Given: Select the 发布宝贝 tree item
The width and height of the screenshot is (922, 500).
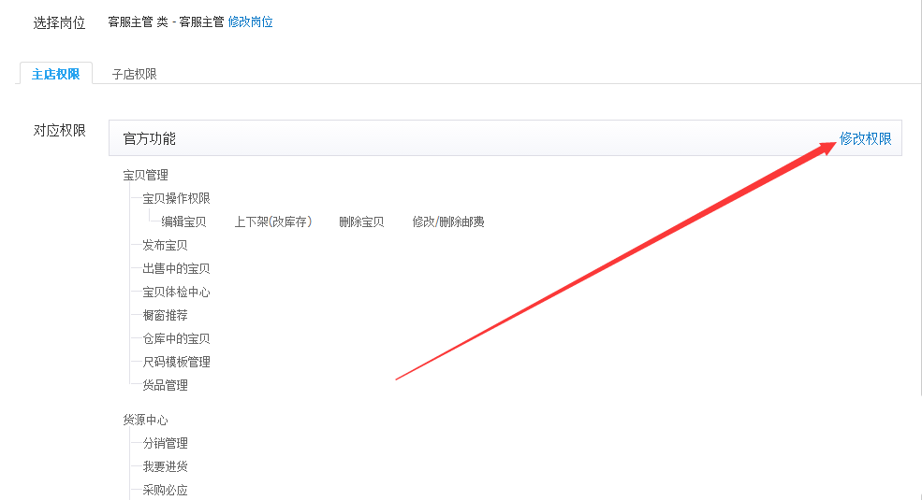Looking at the screenshot, I should 166,245.
